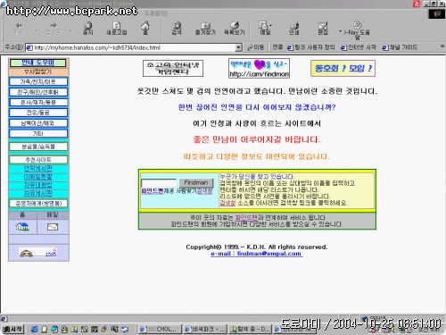
Task: Click the 동호회 ? 모임 ? banner
Action: click(x=343, y=68)
